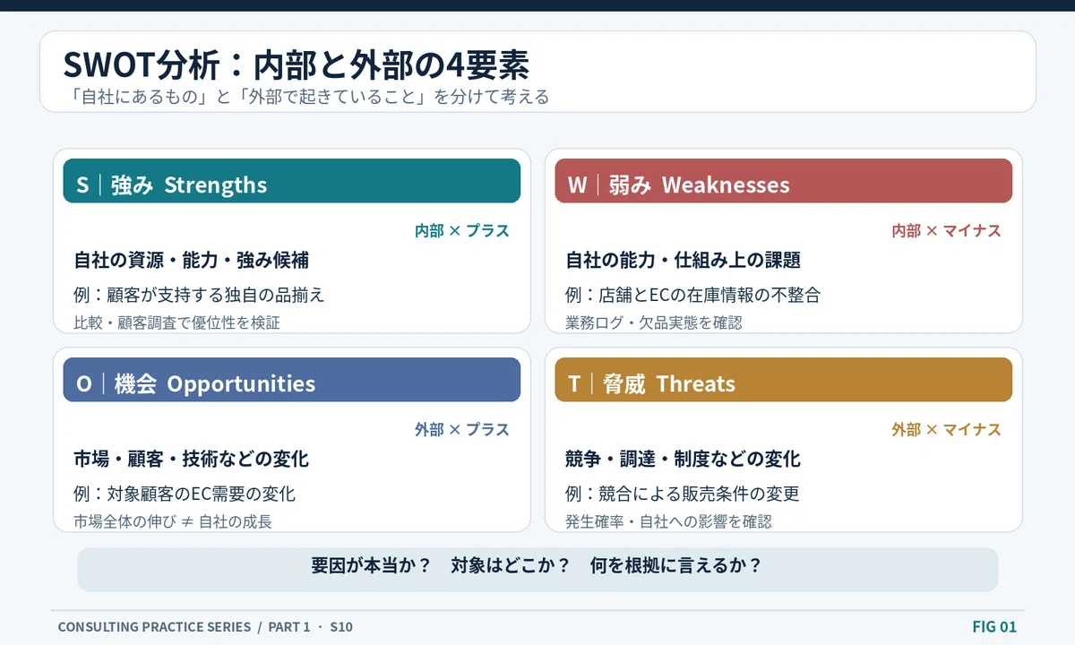Select "例：顧客が支持する独自の品揃え" text
This screenshot has height=645, width=1075.
[x=199, y=295]
